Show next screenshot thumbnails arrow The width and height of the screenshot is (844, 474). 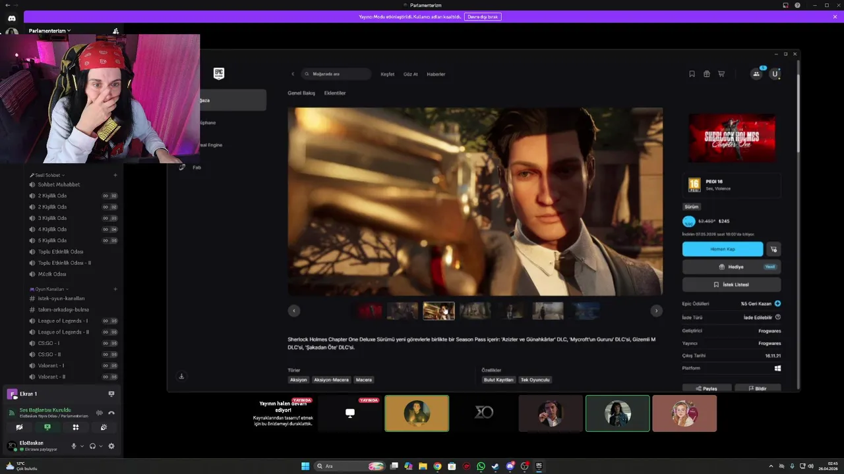656,311
